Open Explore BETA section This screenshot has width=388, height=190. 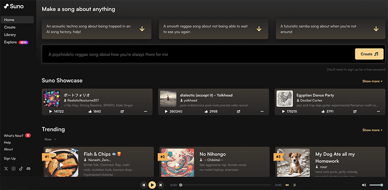tap(16, 42)
